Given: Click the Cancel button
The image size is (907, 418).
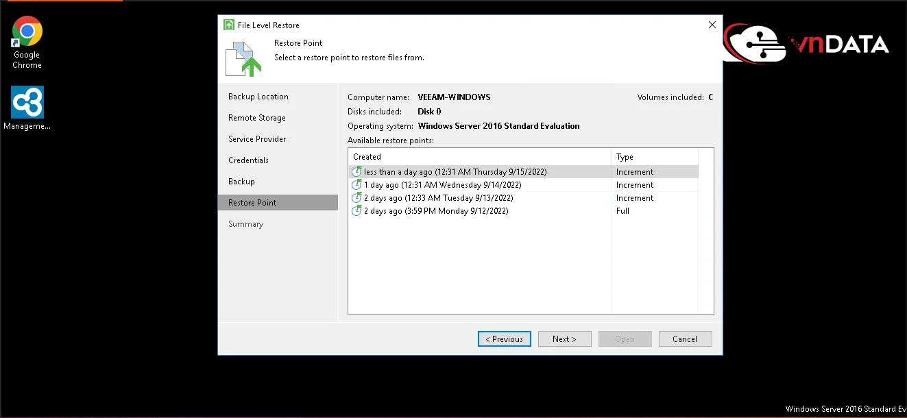Looking at the screenshot, I should pyautogui.click(x=685, y=339).
